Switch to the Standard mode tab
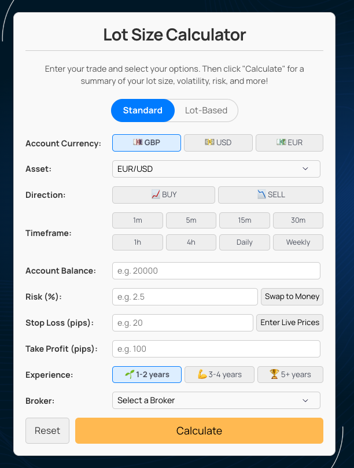 pos(143,110)
